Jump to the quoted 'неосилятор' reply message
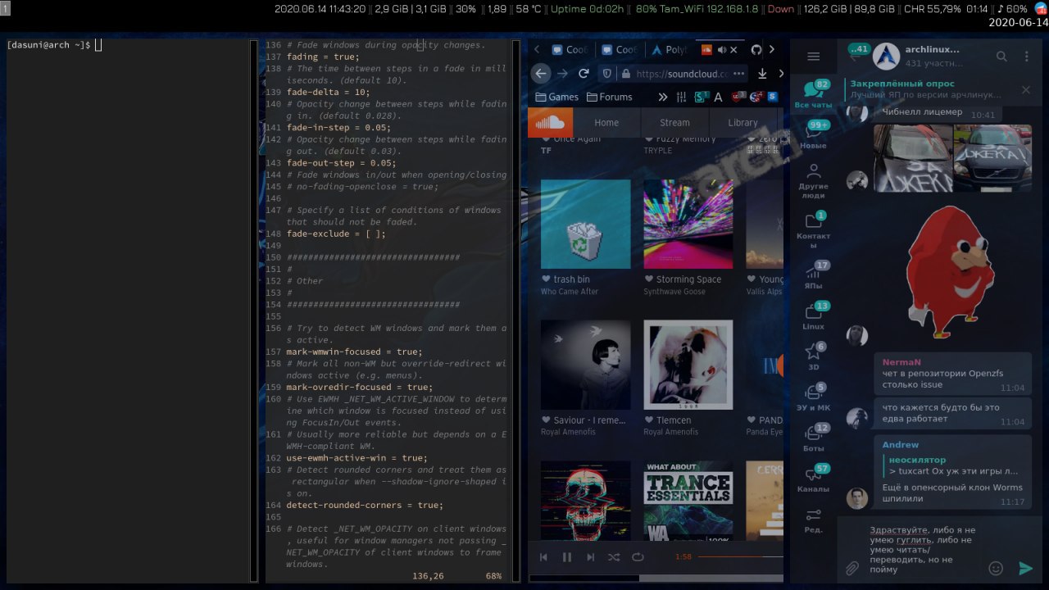The height and width of the screenshot is (590, 1049). (950, 465)
